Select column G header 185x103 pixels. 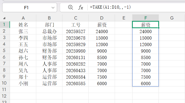(x=172, y=18)
